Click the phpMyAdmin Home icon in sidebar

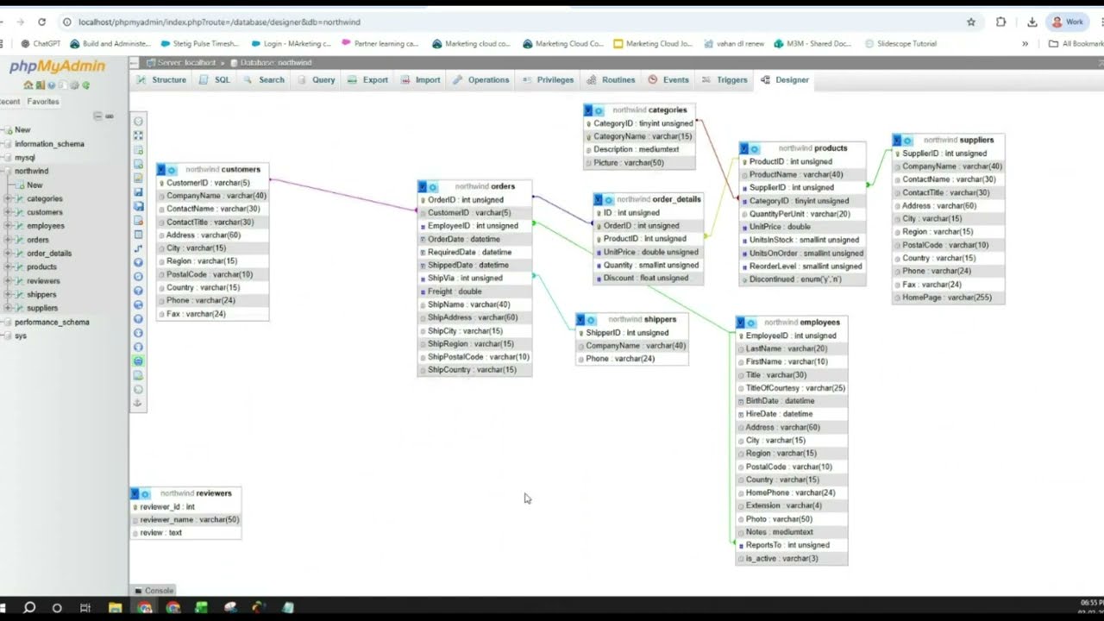pos(28,85)
